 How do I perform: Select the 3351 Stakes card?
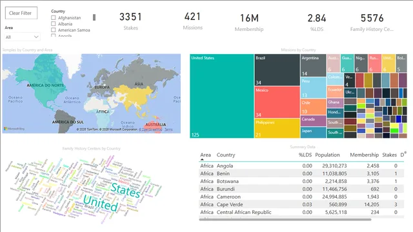point(130,21)
